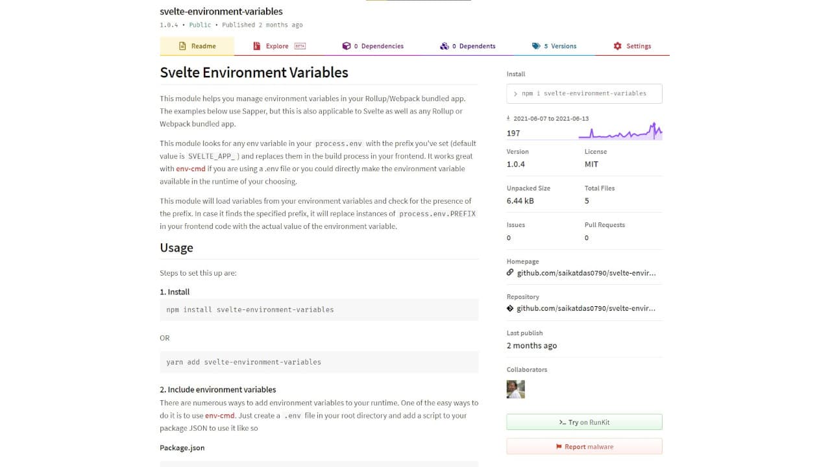Click the Dependents cubes icon

pyautogui.click(x=444, y=46)
